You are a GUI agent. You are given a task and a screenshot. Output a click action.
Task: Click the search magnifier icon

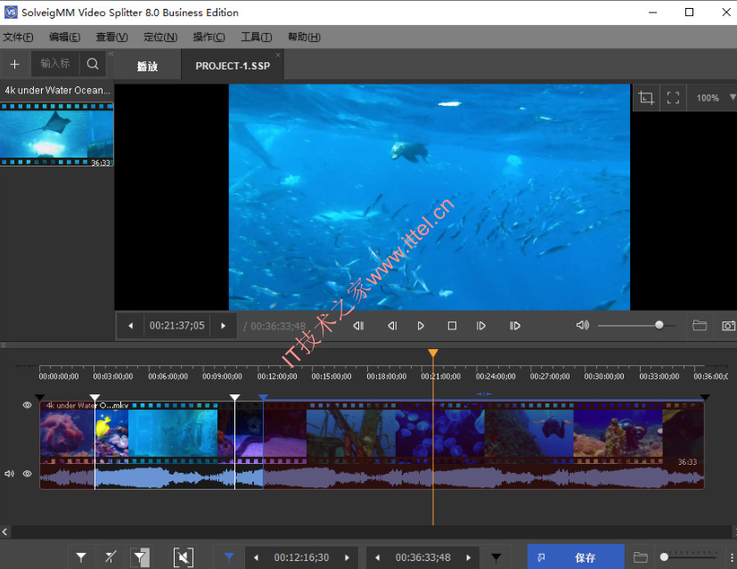(92, 64)
